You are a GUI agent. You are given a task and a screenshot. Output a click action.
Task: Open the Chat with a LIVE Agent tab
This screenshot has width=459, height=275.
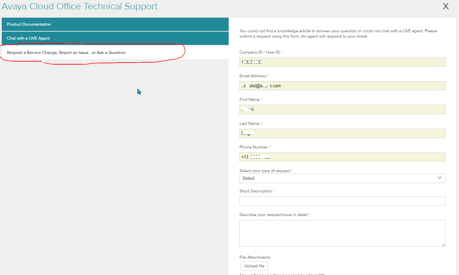pos(115,38)
